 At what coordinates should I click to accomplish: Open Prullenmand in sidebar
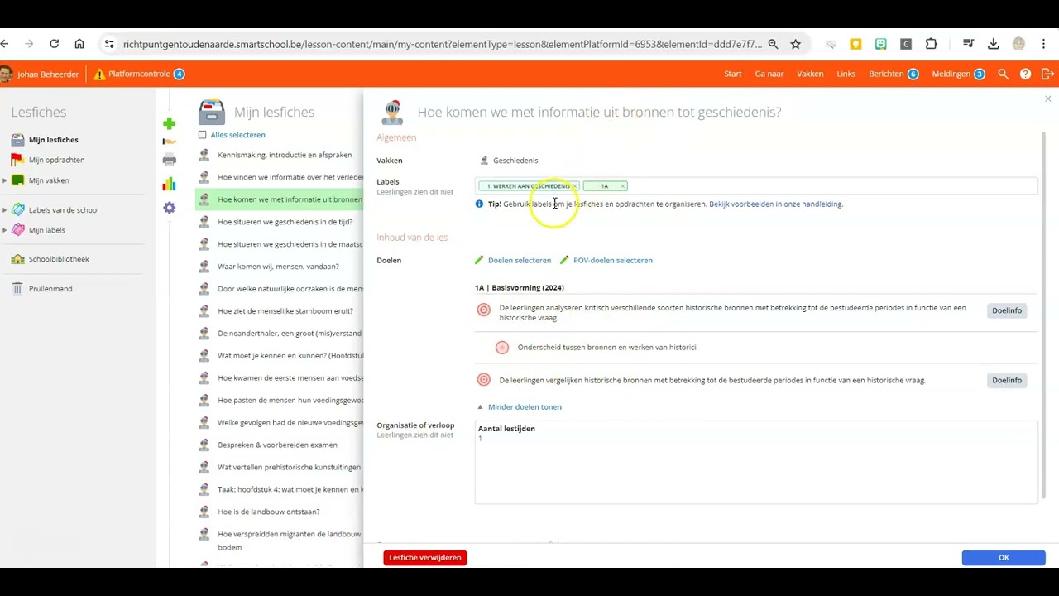pyautogui.click(x=50, y=289)
